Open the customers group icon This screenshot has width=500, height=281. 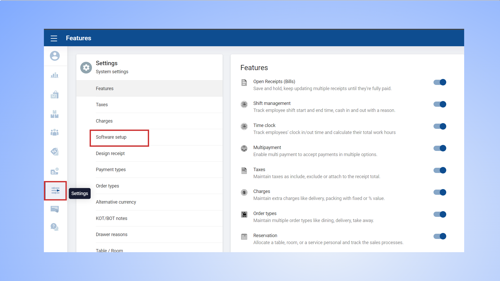55,132
